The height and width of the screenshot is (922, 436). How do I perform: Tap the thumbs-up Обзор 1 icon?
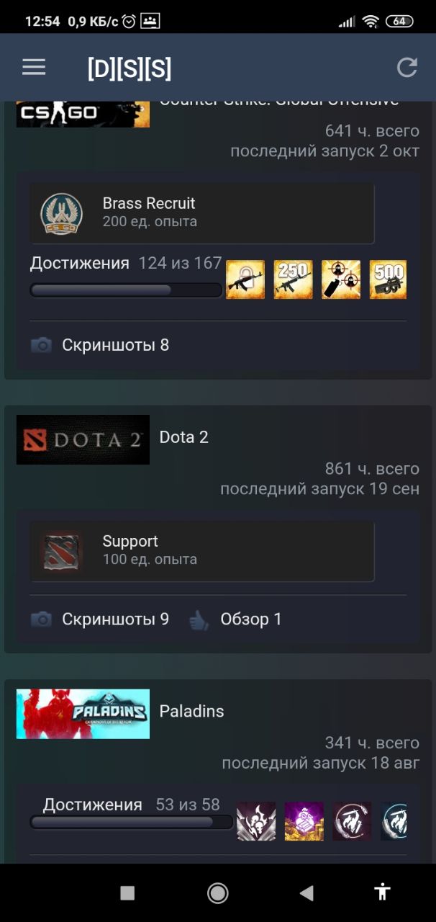pyautogui.click(x=199, y=619)
